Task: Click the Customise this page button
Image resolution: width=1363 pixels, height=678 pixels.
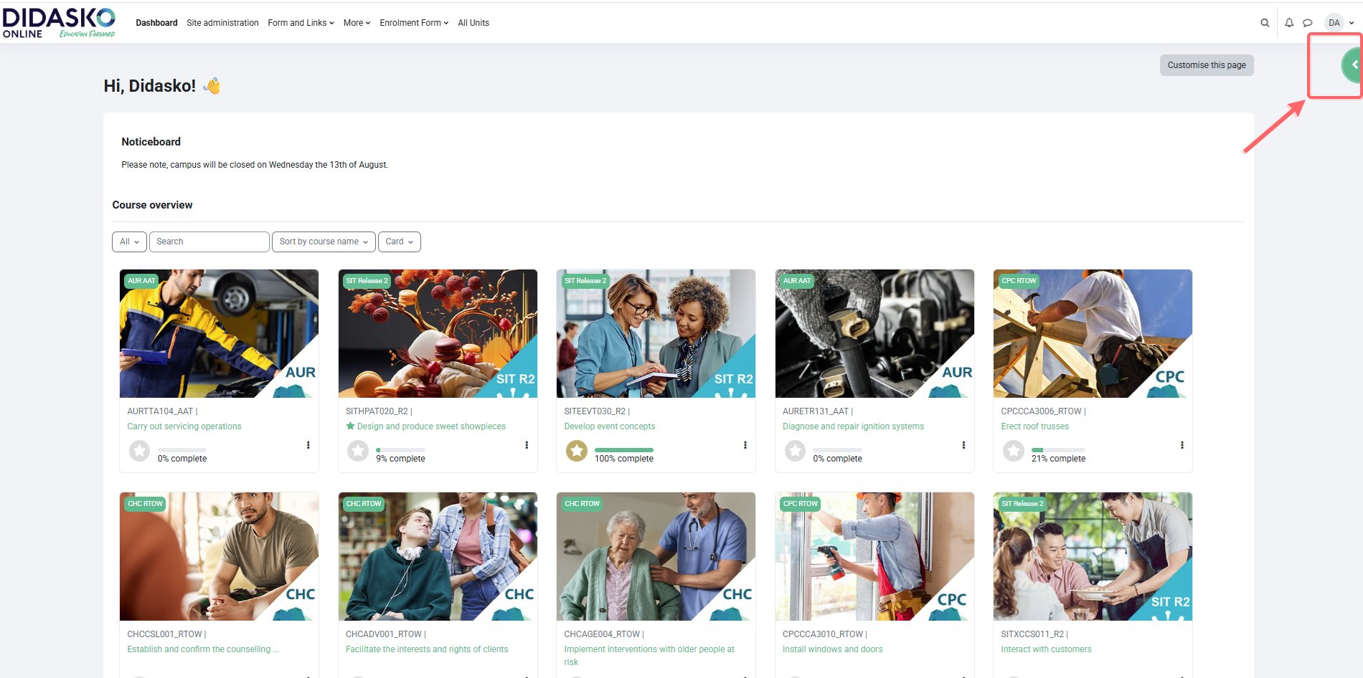Action: [x=1206, y=65]
